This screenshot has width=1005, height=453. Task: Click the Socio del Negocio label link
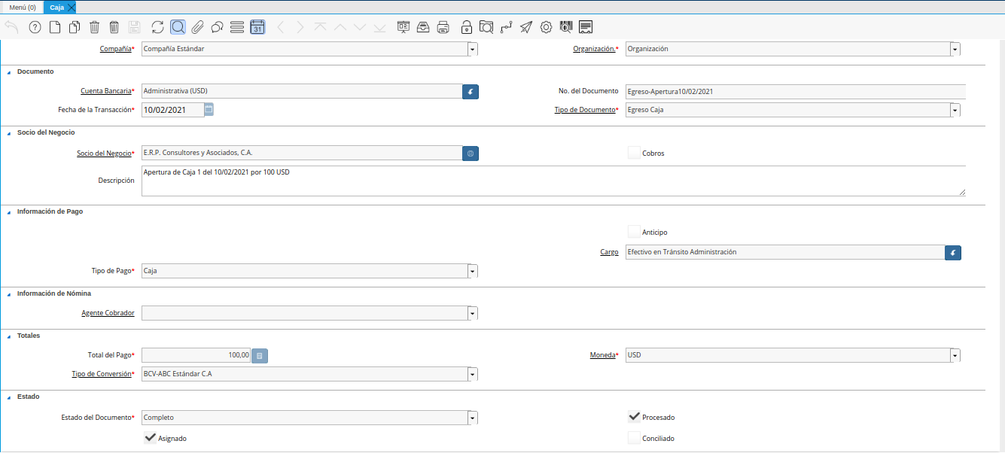pyautogui.click(x=103, y=153)
